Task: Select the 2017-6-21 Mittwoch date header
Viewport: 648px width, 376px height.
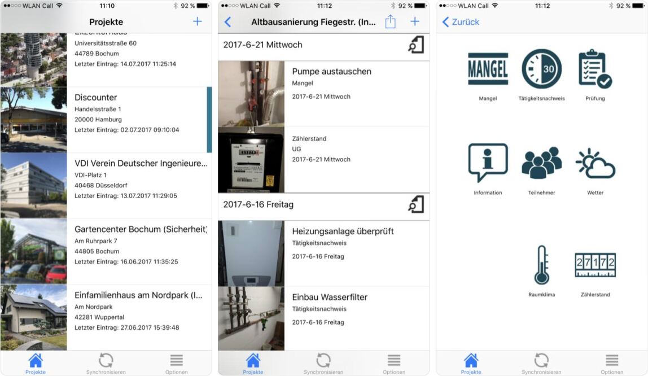Action: point(263,45)
